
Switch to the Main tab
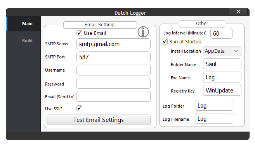click(x=23, y=24)
